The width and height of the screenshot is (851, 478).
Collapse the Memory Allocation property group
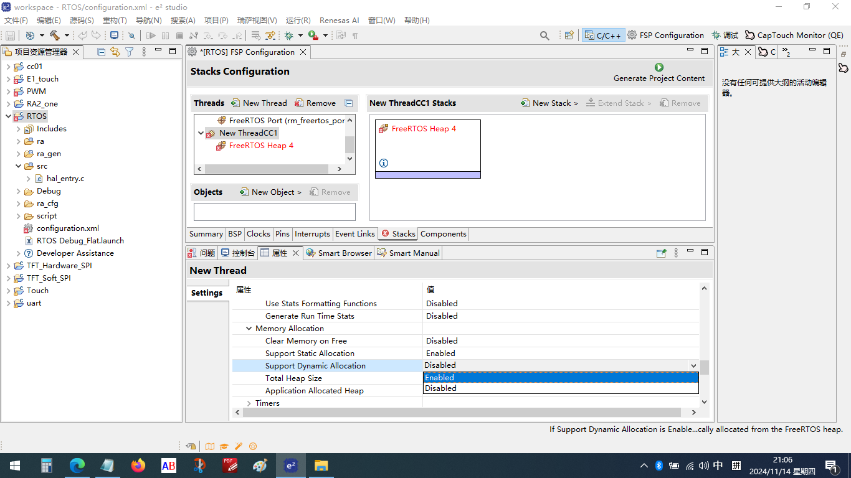click(249, 329)
